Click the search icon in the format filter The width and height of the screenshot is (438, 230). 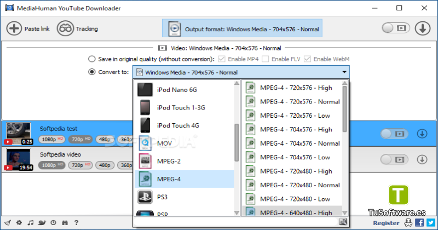pos(343,222)
